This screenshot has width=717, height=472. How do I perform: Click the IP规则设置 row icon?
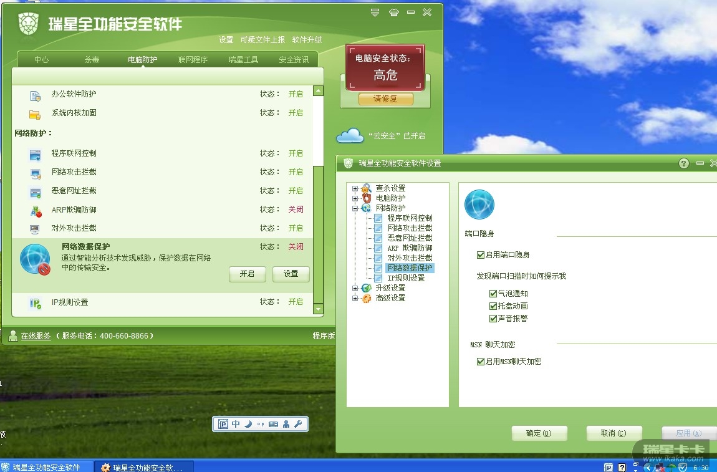coord(36,303)
